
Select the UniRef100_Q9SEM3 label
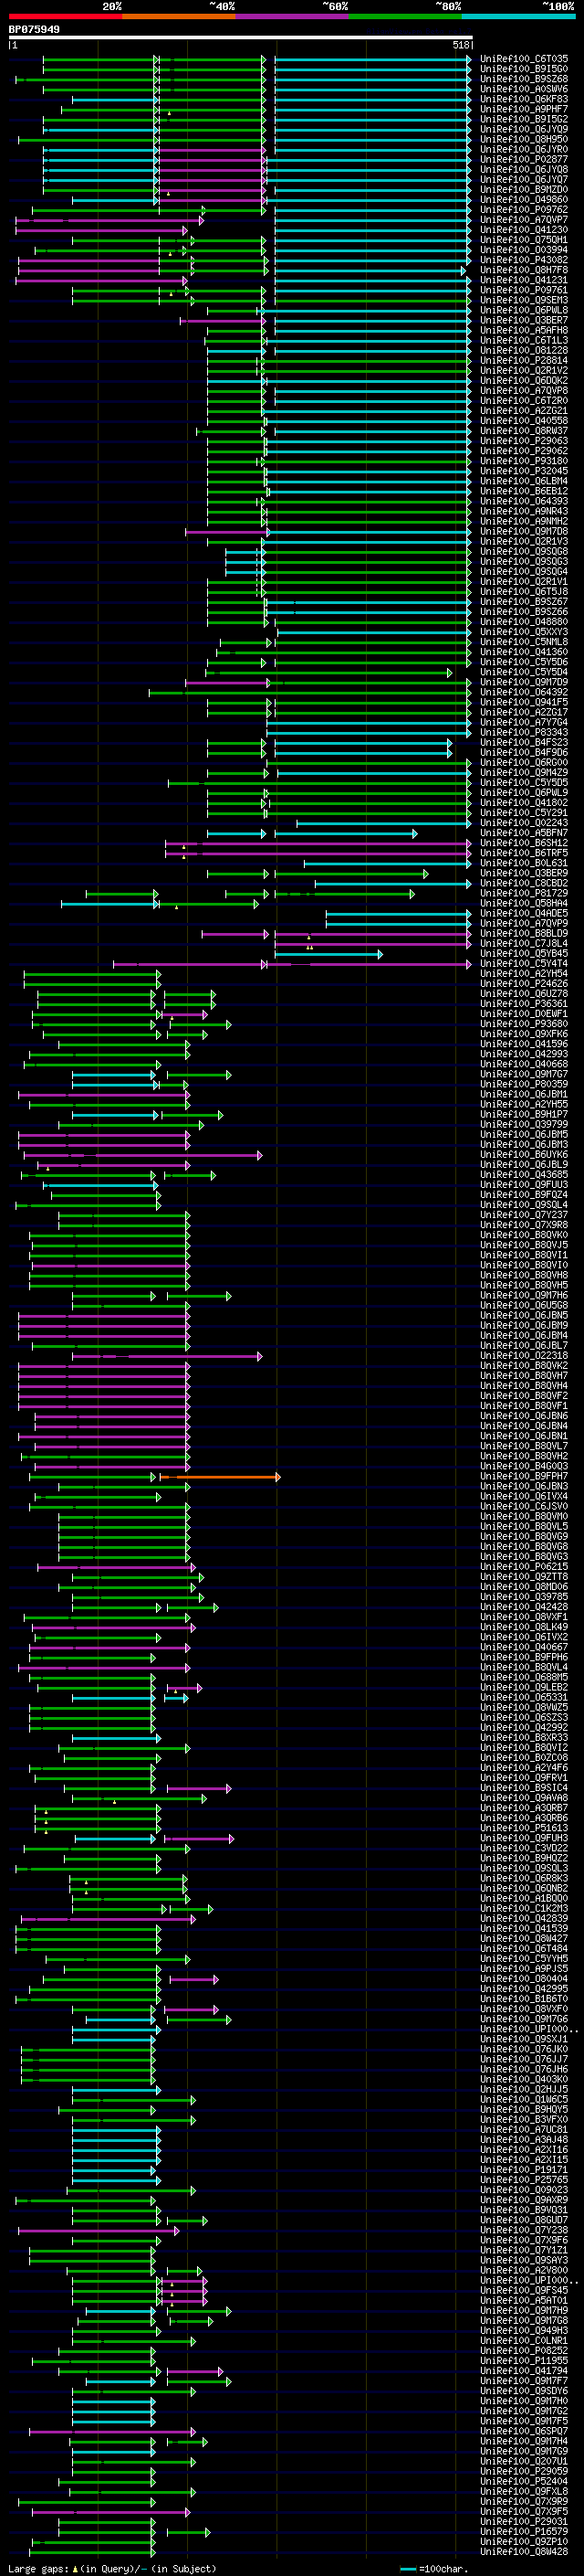(524, 300)
